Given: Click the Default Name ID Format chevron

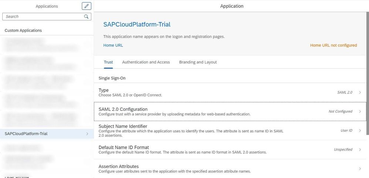Looking at the screenshot, I should [x=360, y=150].
